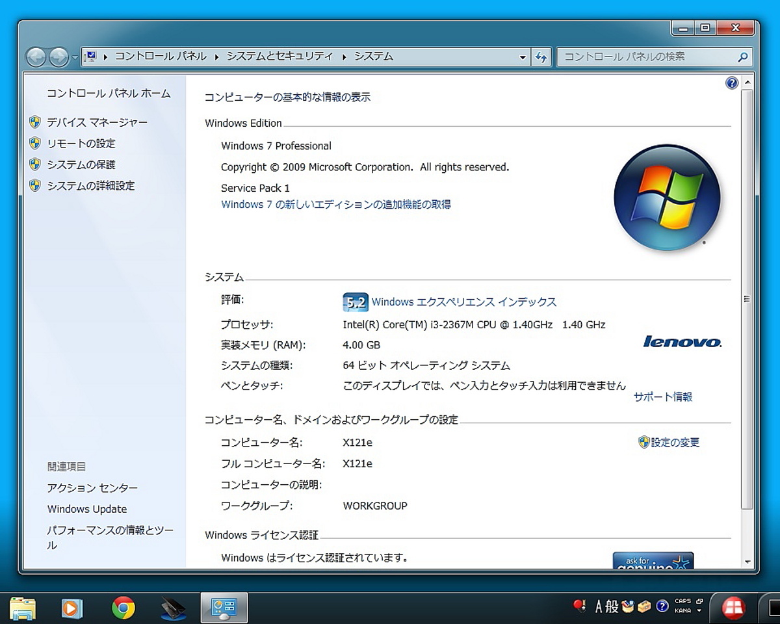Refresh the page with the refresh button
The height and width of the screenshot is (624, 780).
click(541, 57)
